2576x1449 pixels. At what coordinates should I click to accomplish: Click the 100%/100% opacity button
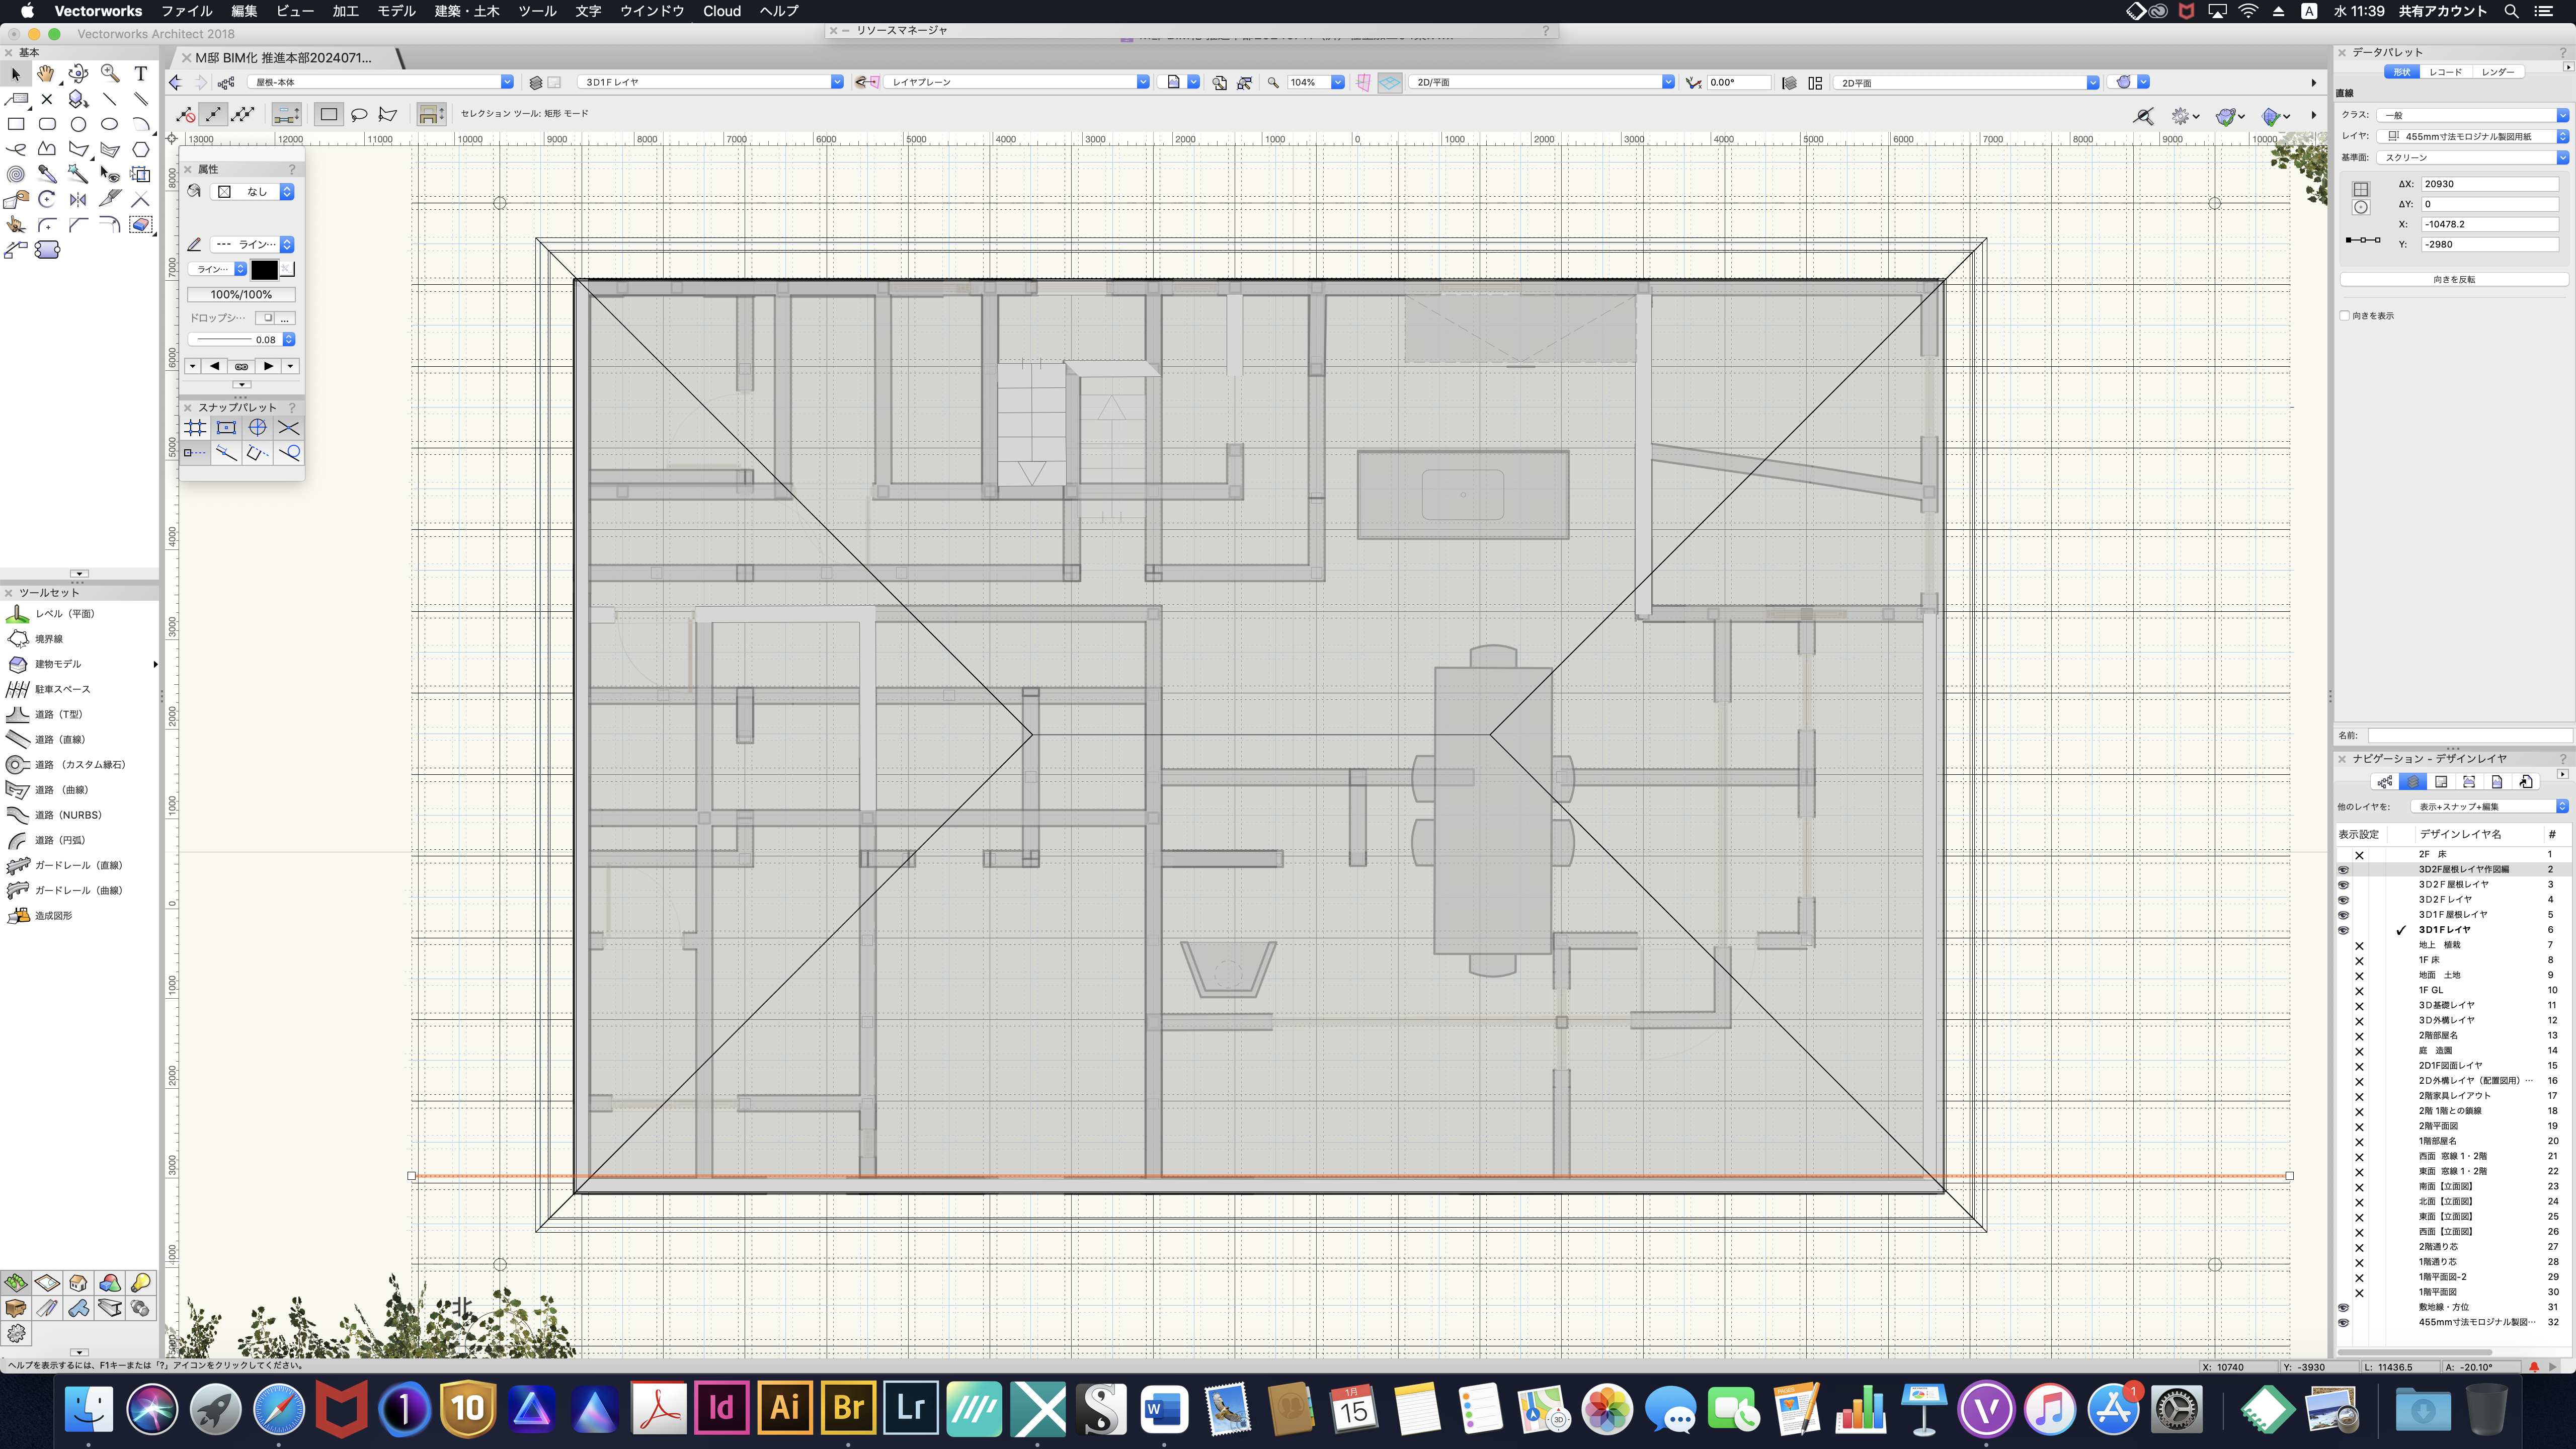[241, 294]
